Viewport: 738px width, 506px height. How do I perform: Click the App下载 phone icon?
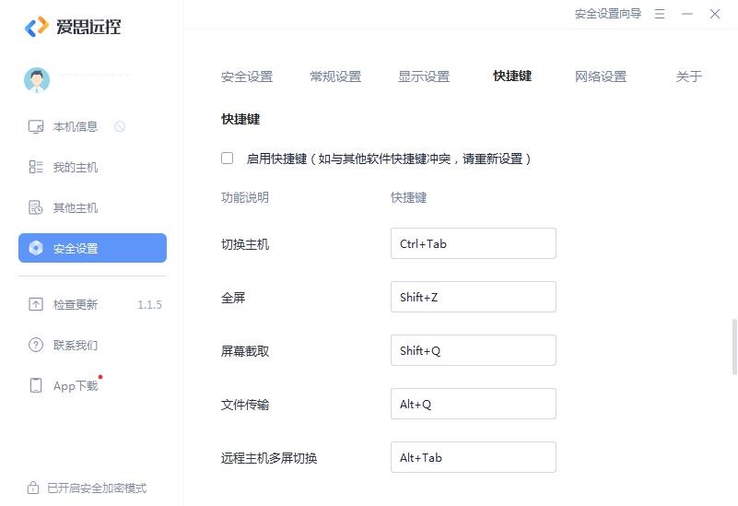(x=36, y=385)
